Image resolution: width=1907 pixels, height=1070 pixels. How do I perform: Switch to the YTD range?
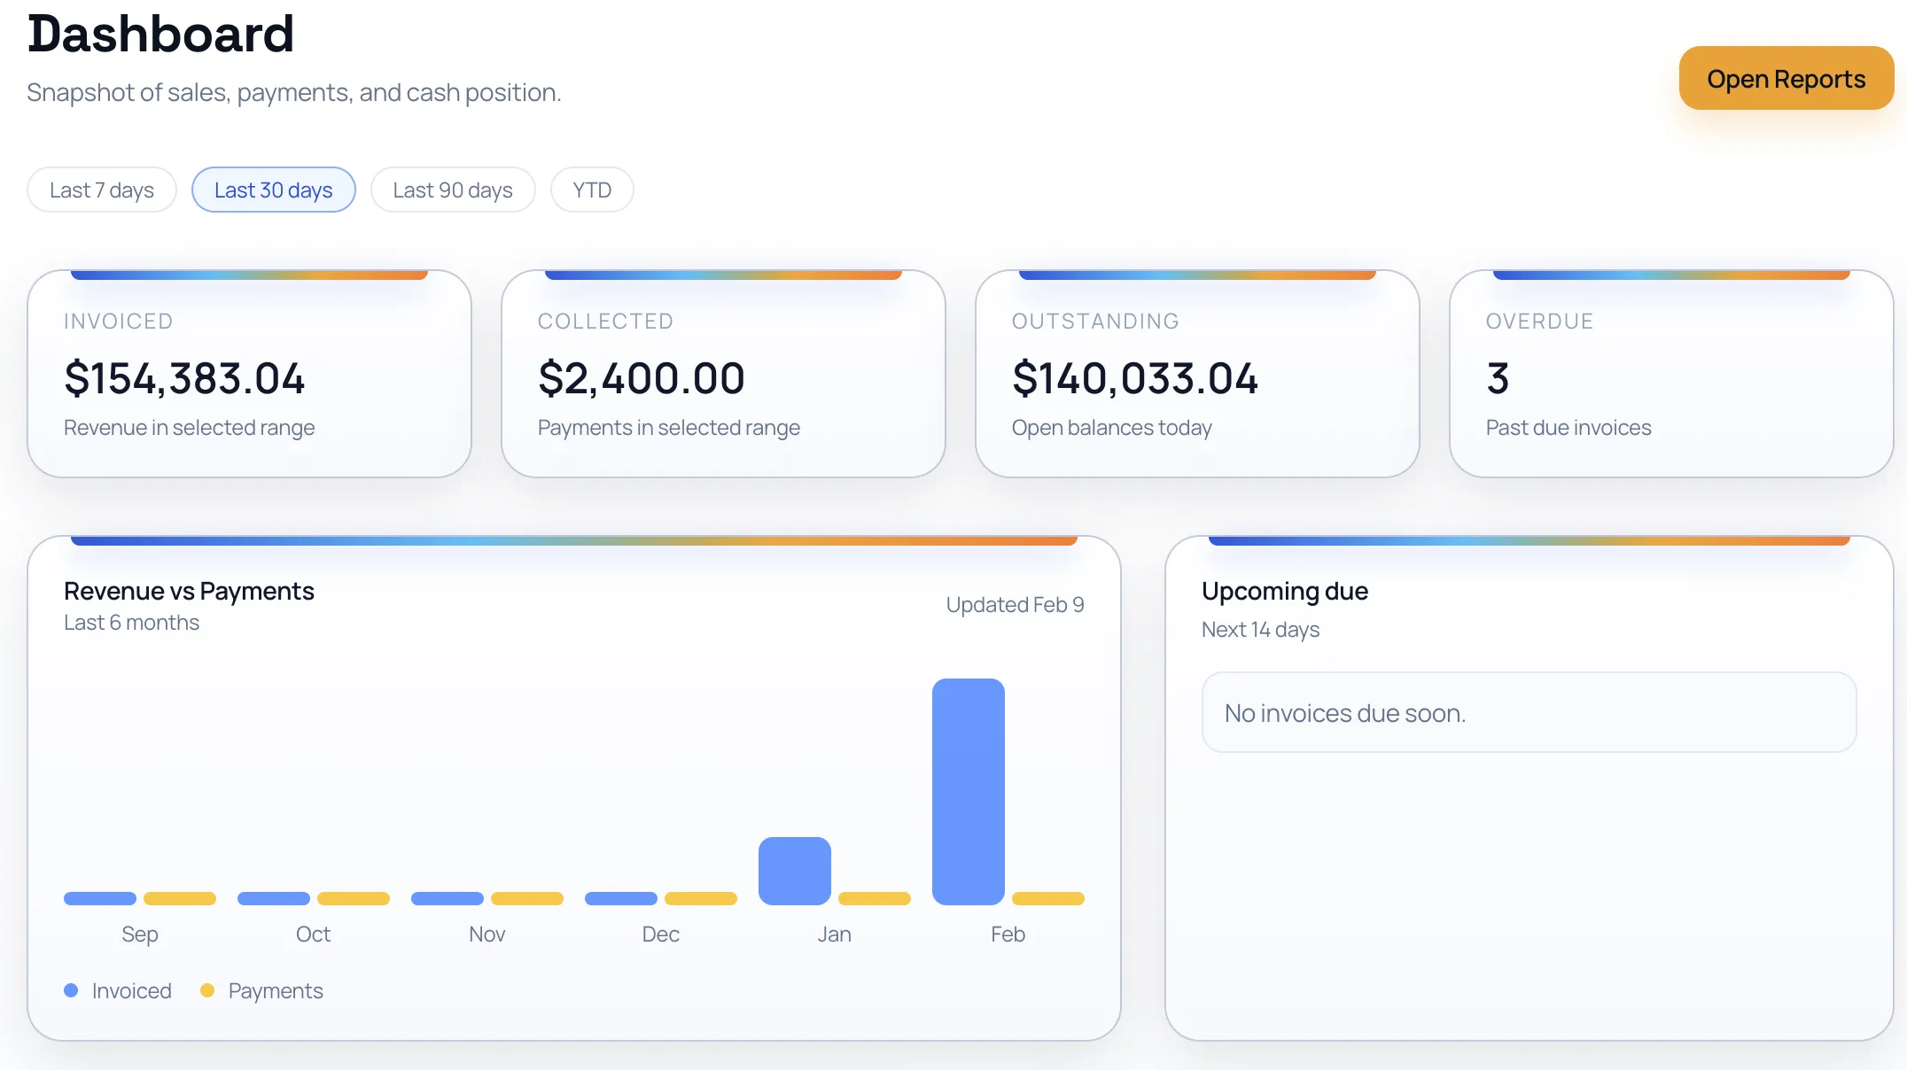click(x=591, y=189)
